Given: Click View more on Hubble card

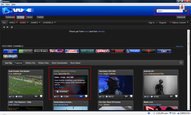Looking at the screenshot, I should pos(59,87).
